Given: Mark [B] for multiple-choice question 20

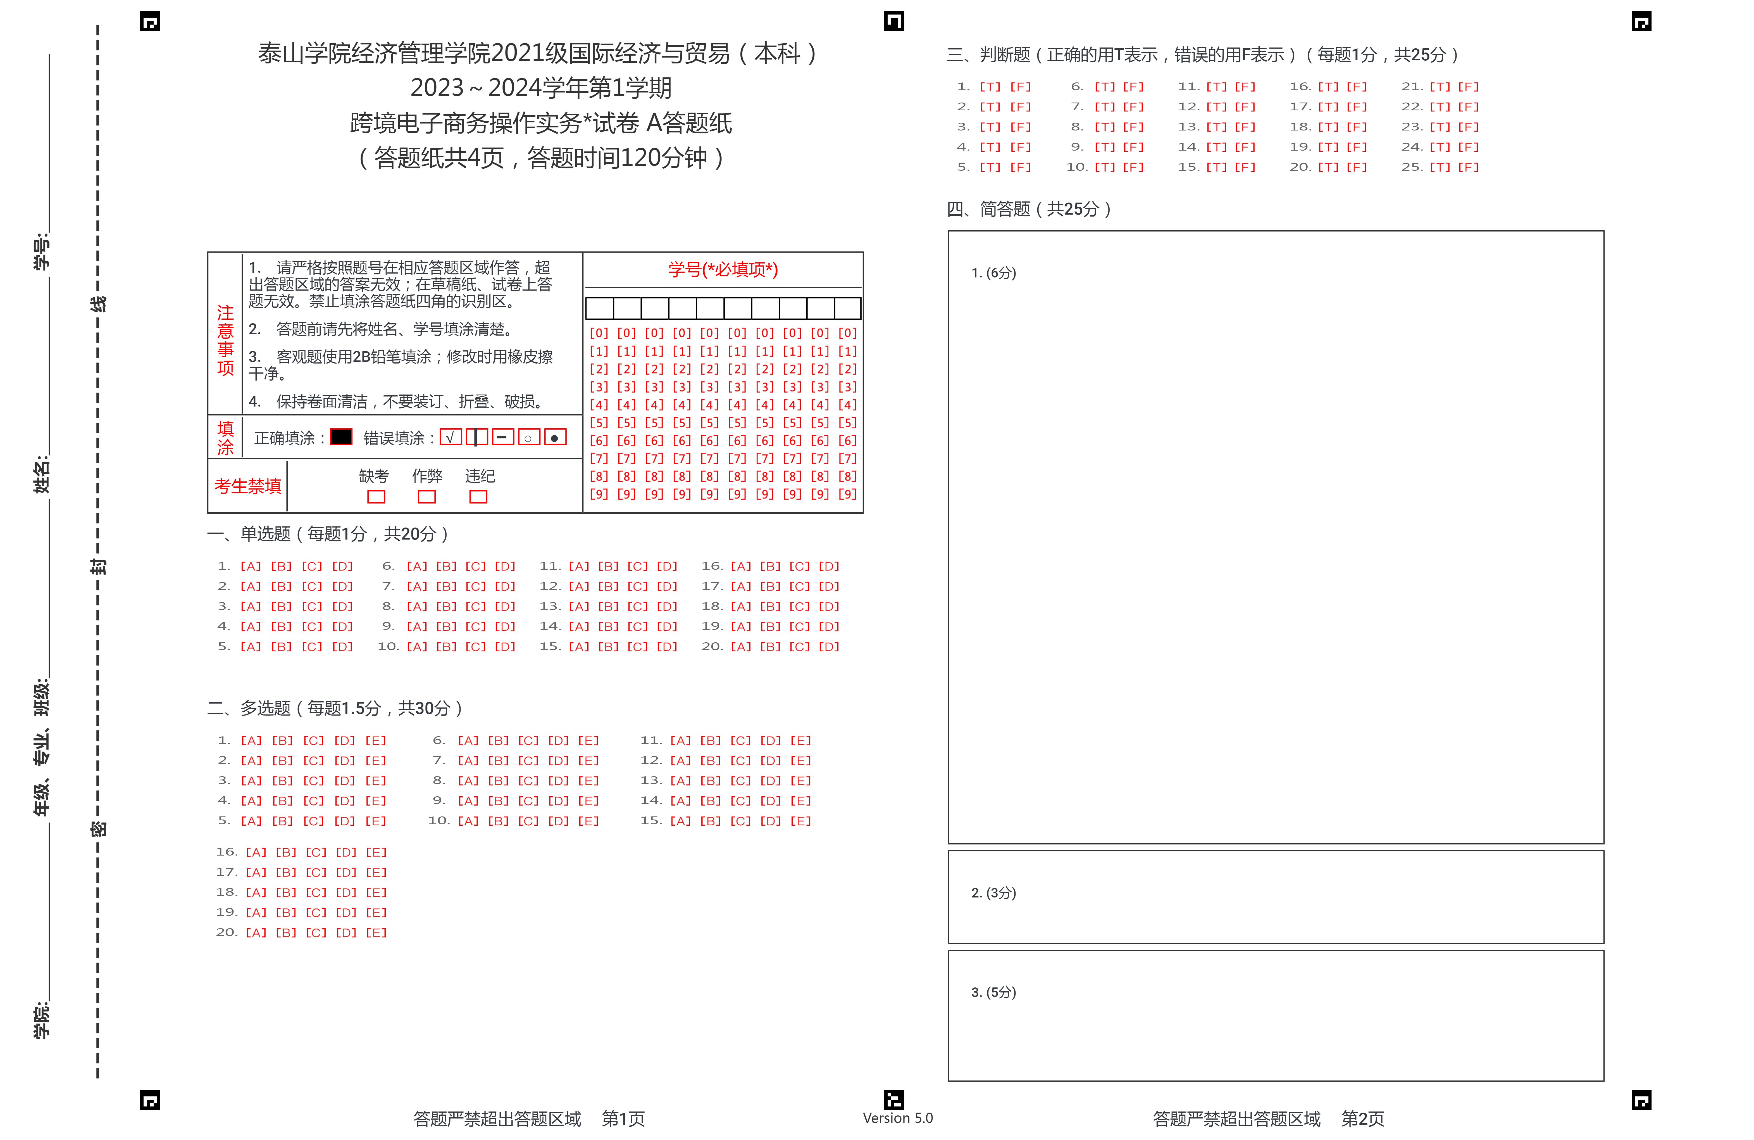Looking at the screenshot, I should [x=286, y=933].
